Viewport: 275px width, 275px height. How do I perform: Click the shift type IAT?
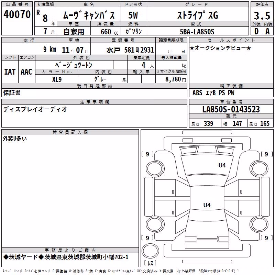pyautogui.click(x=10, y=72)
